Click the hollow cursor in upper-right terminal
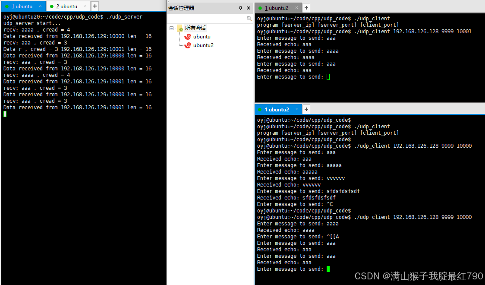Viewport: 485px width, 285px height. 328,77
